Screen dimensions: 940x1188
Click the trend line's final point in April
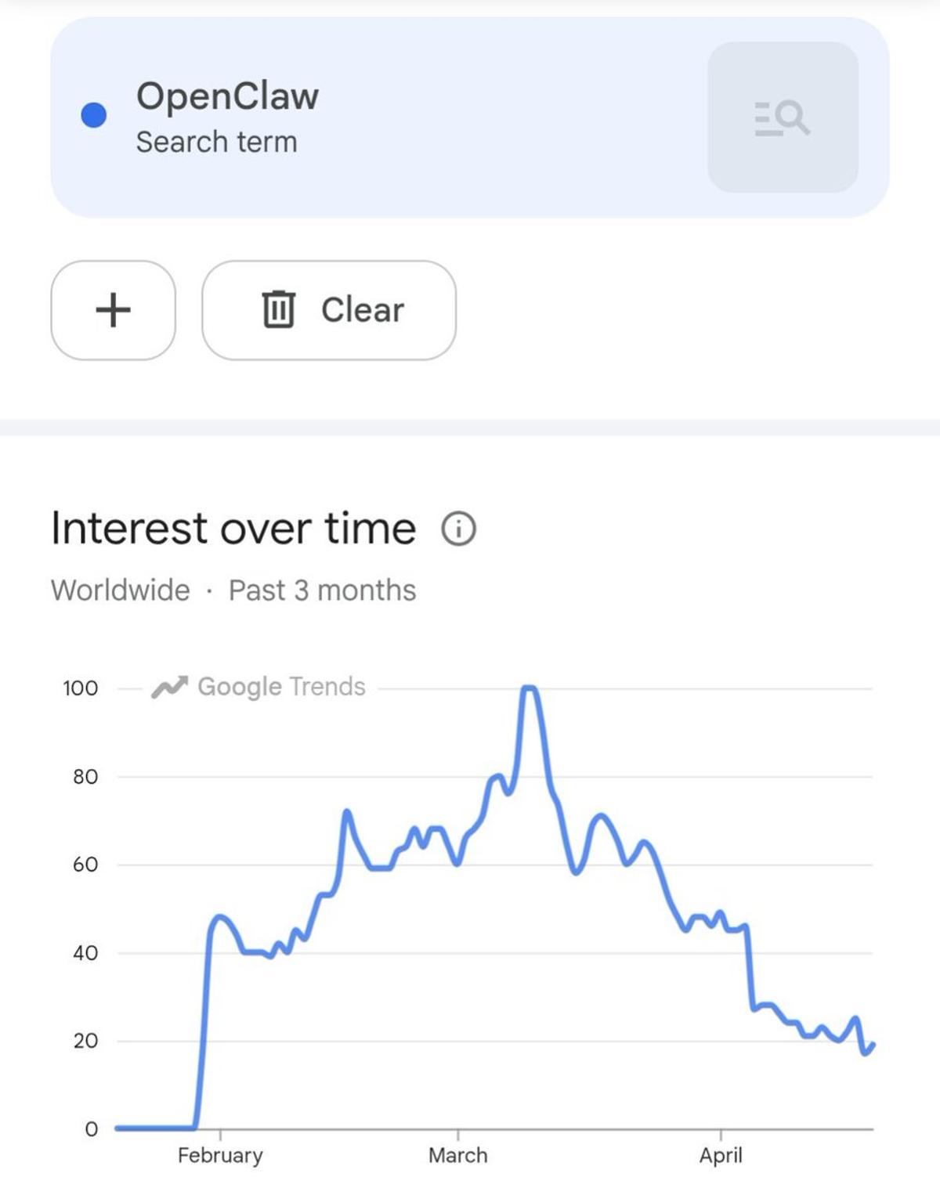tap(873, 1045)
